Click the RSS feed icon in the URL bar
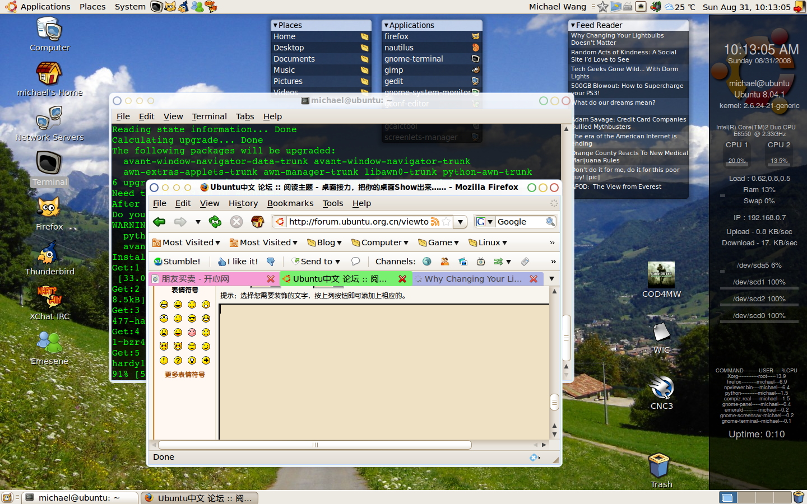Screen dimensions: 807x504 coord(435,222)
